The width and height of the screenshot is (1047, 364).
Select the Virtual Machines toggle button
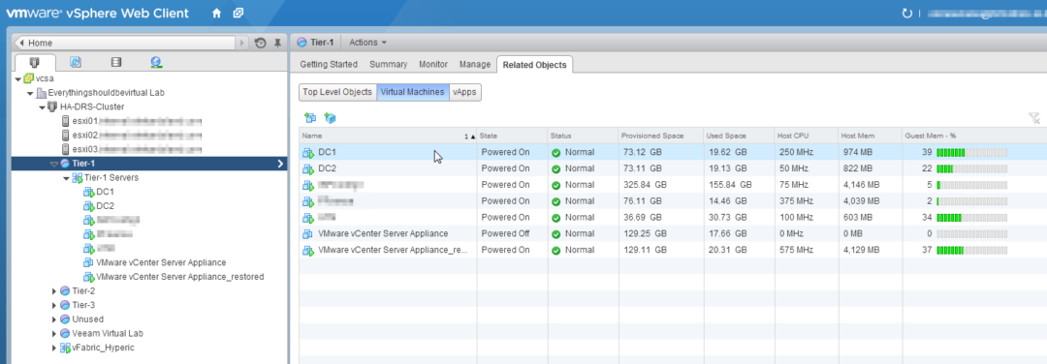[x=413, y=92]
